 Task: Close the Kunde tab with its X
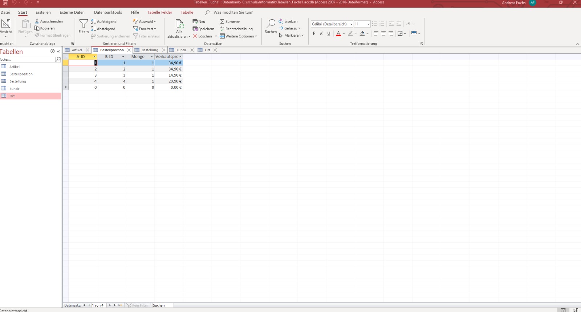point(192,50)
